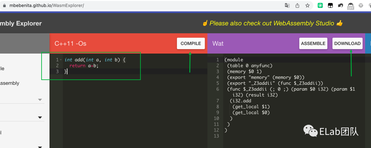Click the extension icon labeled OFF
Viewport: 371px width, 148px height.
350,6
